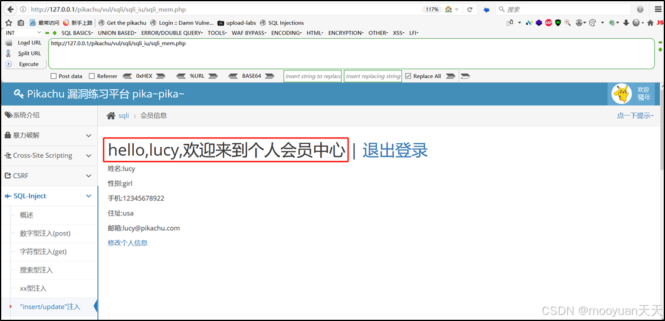
Task: Expand the 暴力破解 sidebar section
Action: [x=49, y=135]
